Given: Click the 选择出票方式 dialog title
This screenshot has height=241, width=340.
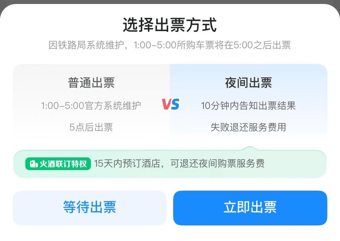Looking at the screenshot, I should click(170, 25).
